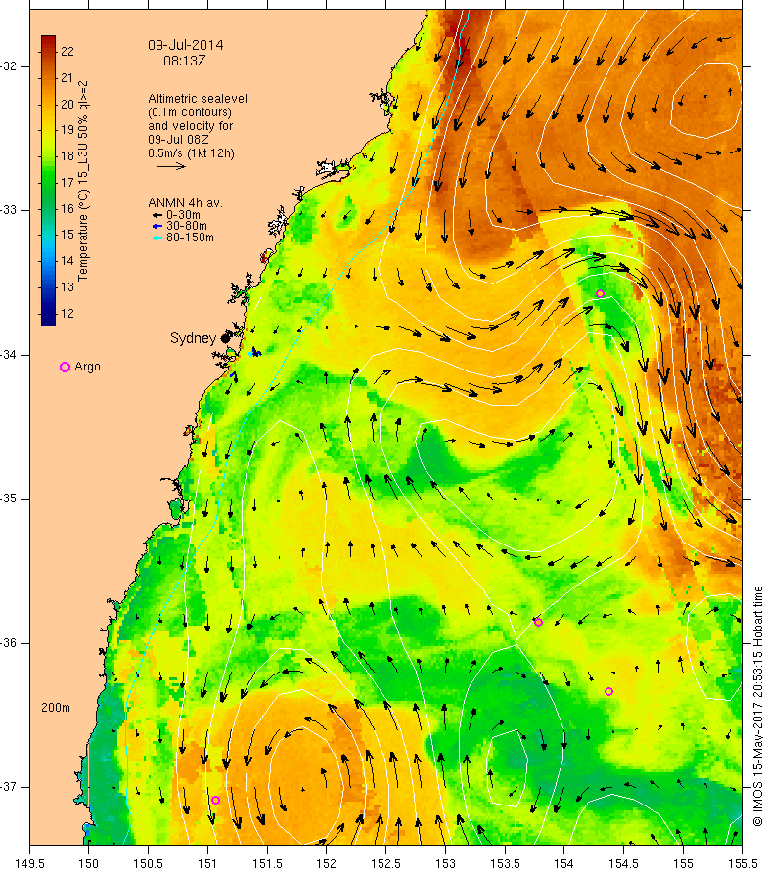Click the 17 value on temperature scale

[67, 183]
